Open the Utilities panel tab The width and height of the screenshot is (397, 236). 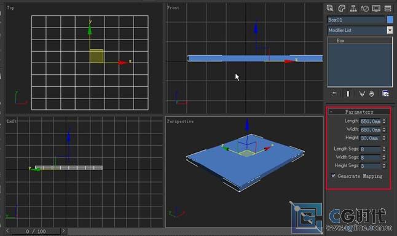388,9
